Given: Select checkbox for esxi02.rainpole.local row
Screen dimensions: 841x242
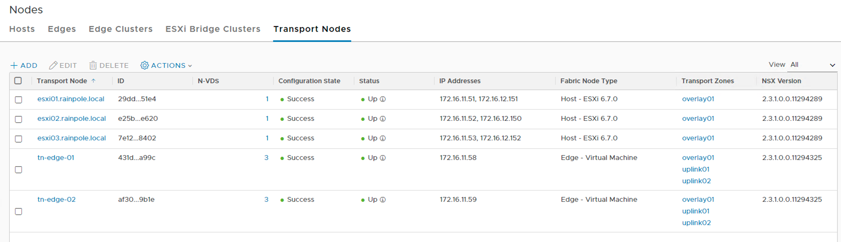Looking at the screenshot, I should tap(19, 119).
